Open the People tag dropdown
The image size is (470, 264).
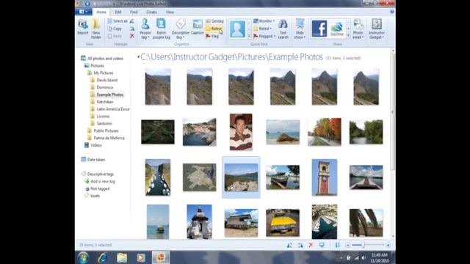[x=145, y=29]
